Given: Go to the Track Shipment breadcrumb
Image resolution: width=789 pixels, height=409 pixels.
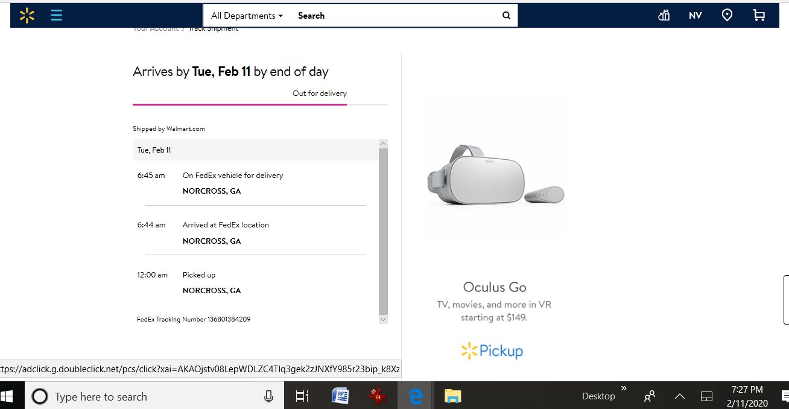Looking at the screenshot, I should 214,29.
